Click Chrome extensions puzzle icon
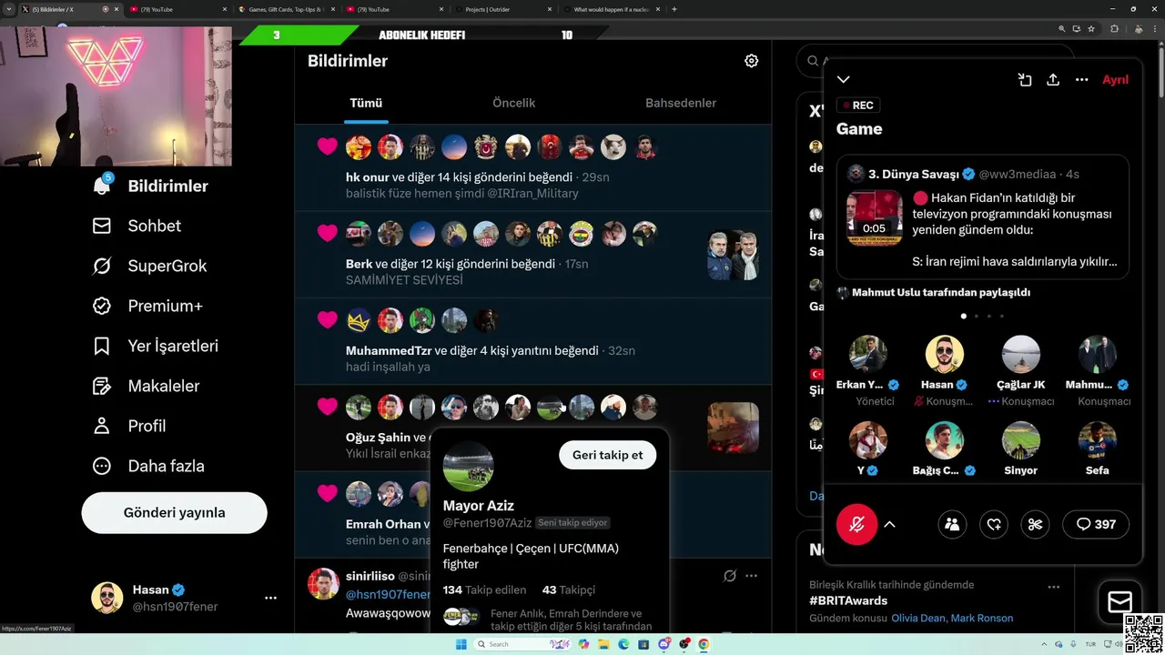Viewport: 1165px width, 655px height. pyautogui.click(x=1114, y=28)
